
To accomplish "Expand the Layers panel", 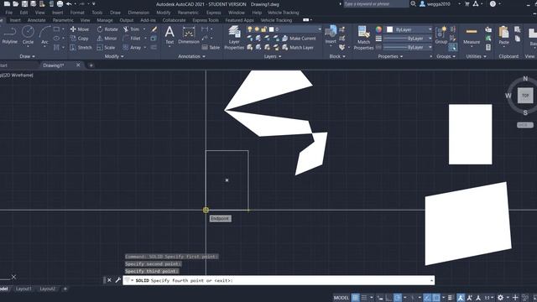I will tap(273, 56).
